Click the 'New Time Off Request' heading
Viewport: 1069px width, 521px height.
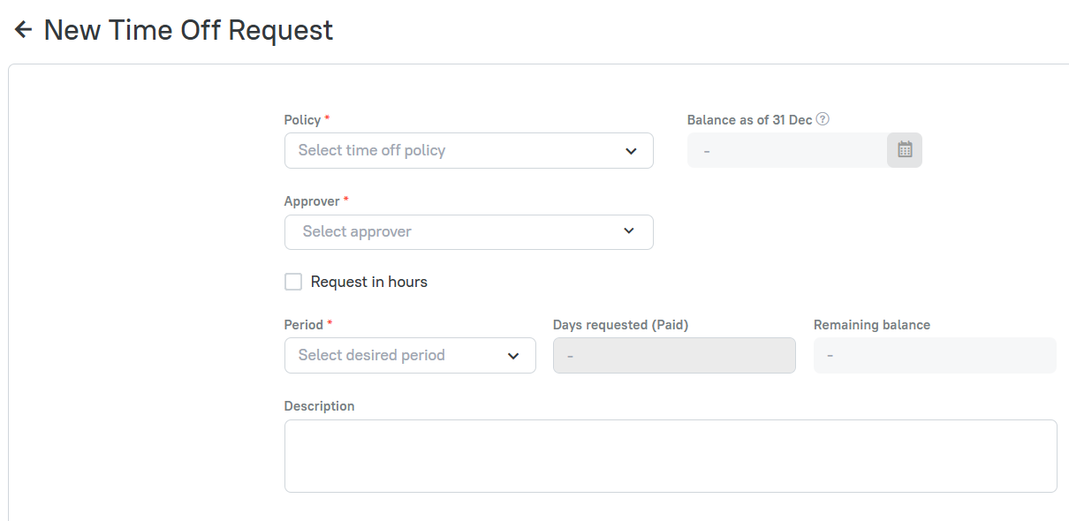coord(188,30)
